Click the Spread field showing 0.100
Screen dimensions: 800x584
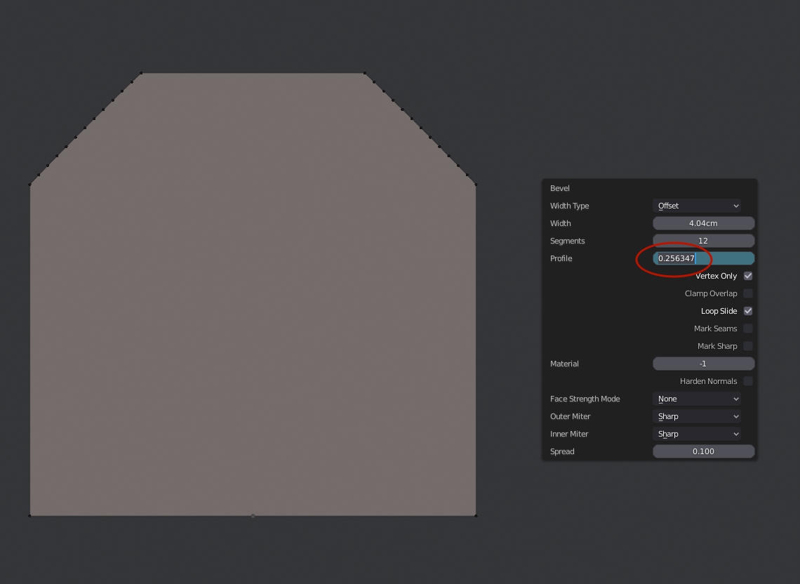coord(704,451)
